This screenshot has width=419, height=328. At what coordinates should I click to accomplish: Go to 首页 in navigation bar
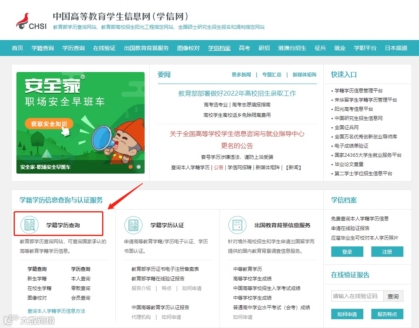coord(17,48)
